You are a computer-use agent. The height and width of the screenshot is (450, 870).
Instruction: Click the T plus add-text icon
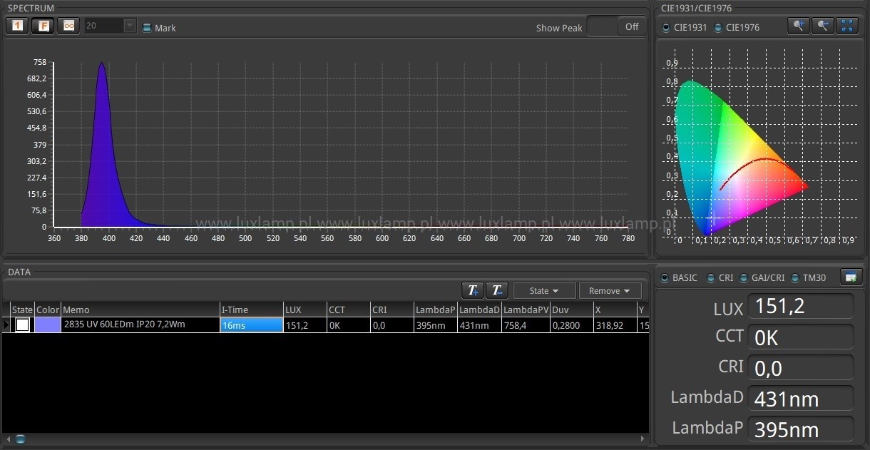click(x=472, y=290)
